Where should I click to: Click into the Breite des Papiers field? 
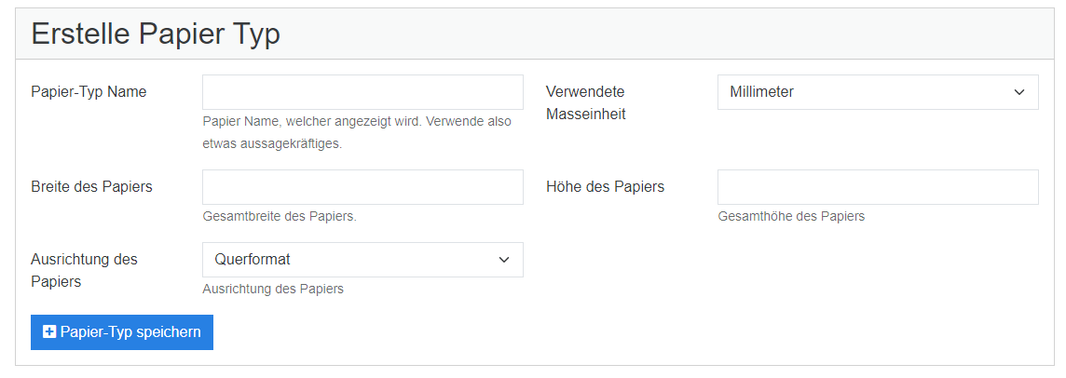click(362, 187)
